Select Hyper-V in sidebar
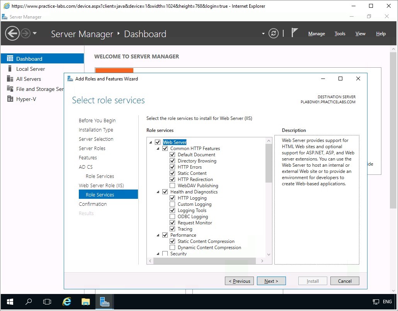Viewport: 398px width, 311px height. tap(26, 99)
